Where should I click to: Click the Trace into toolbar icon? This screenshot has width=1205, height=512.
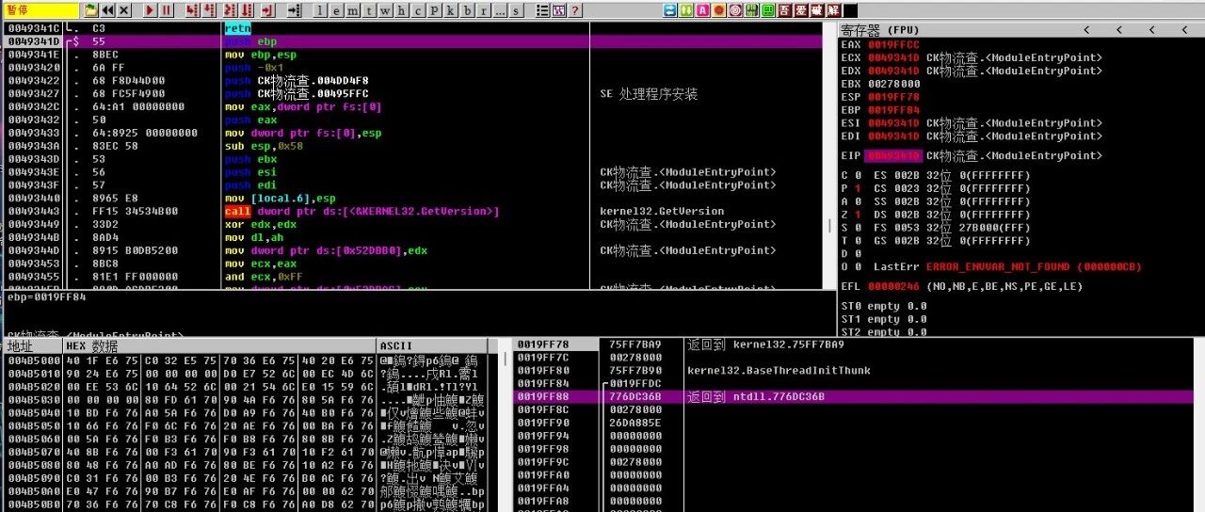click(x=231, y=10)
